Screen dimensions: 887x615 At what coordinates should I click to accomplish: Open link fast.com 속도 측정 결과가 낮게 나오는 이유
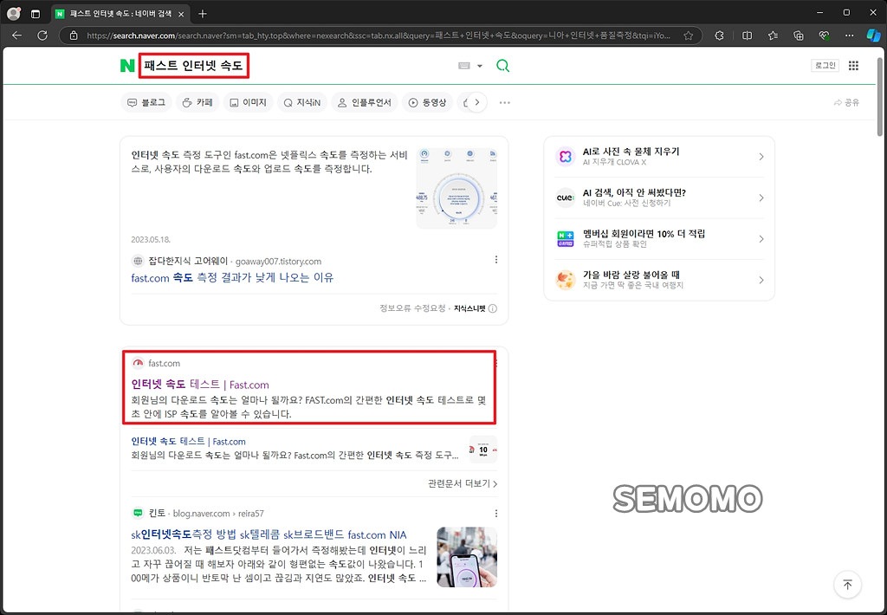[232, 278]
